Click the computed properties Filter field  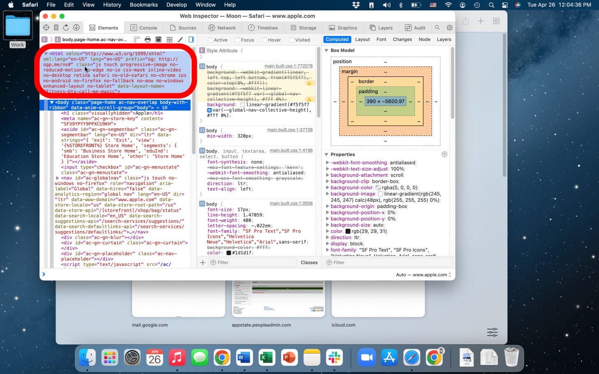click(x=389, y=262)
